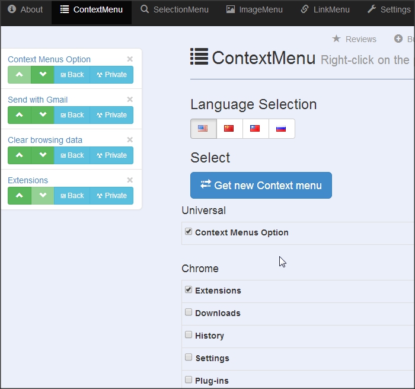Move Clear browsing data down

pyautogui.click(x=43, y=155)
